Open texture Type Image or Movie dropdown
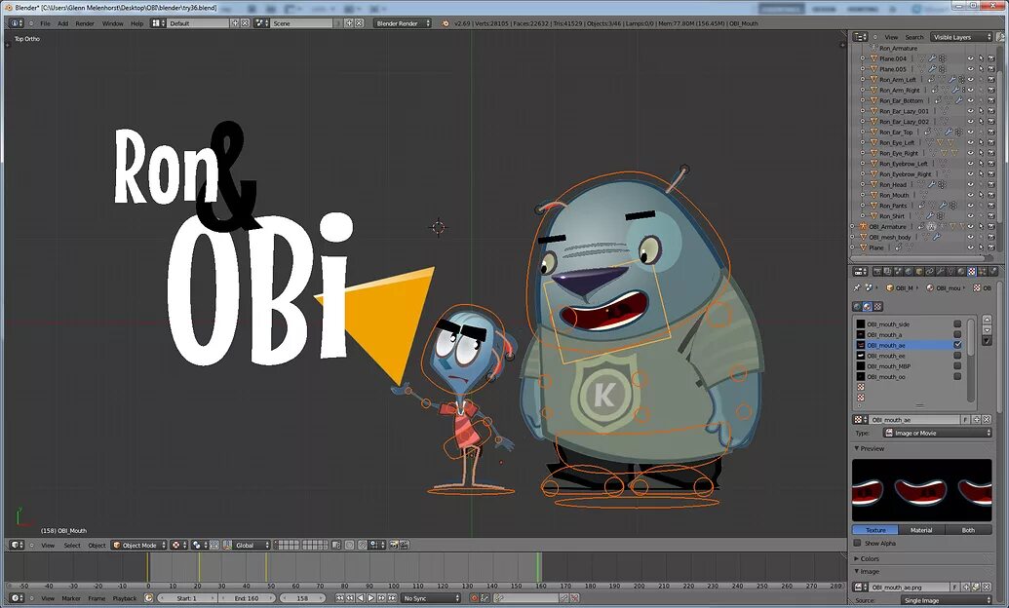Viewport: 1009px width, 608px height. pyautogui.click(x=937, y=433)
